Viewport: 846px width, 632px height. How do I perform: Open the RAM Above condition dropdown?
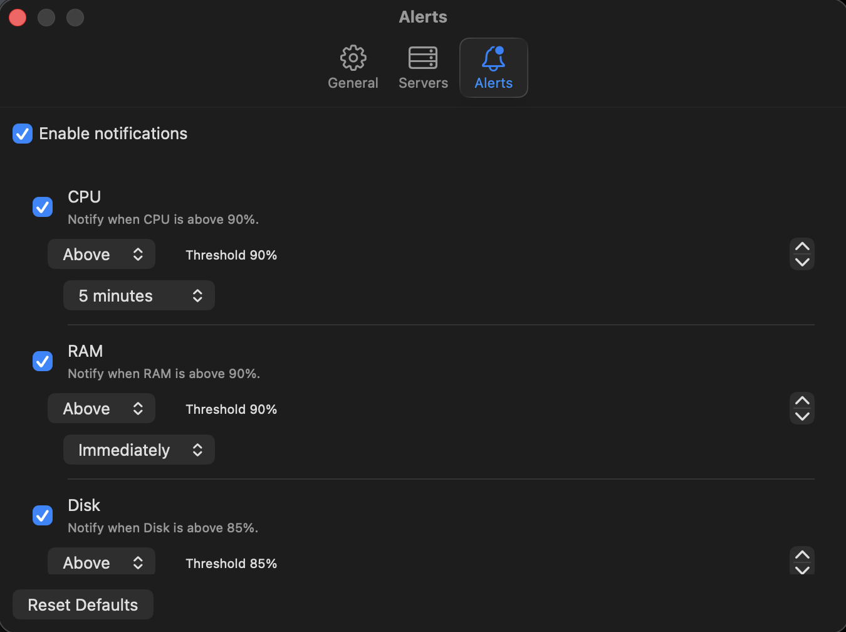pyautogui.click(x=102, y=408)
